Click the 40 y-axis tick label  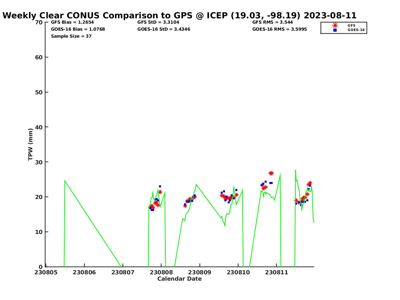pos(39,127)
